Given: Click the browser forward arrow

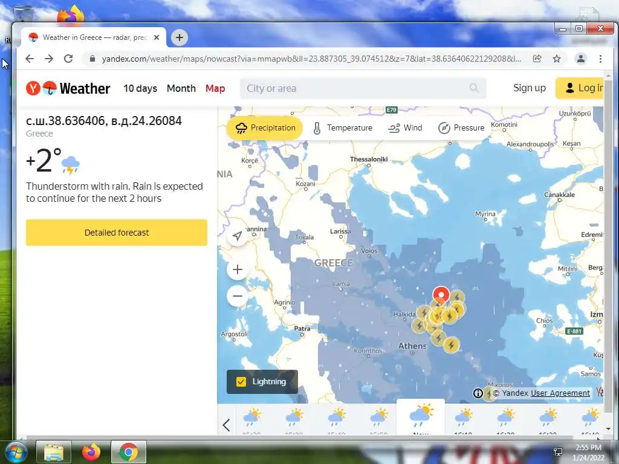Looking at the screenshot, I should (x=49, y=59).
